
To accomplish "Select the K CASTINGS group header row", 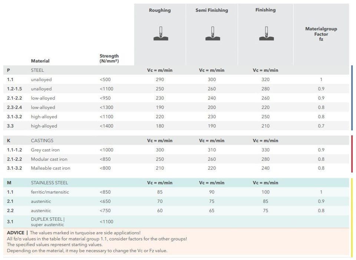I will point(42,141).
